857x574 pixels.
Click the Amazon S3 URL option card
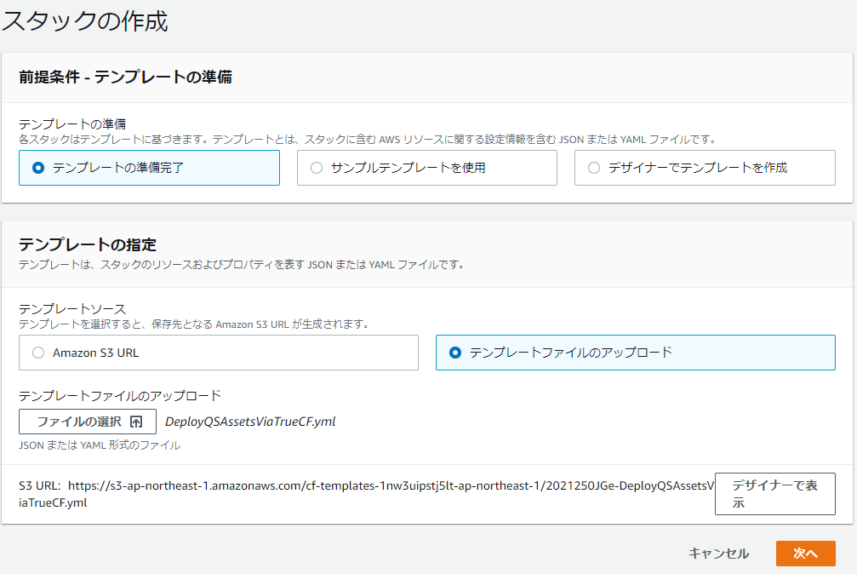(x=219, y=353)
